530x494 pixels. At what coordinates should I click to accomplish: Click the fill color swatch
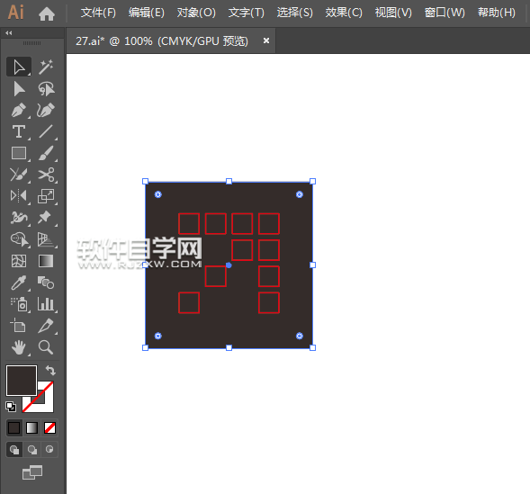[22, 381]
